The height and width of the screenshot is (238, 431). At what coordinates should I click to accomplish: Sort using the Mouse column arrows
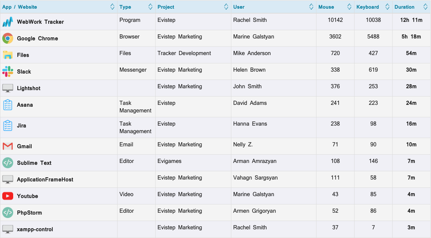(x=349, y=7)
